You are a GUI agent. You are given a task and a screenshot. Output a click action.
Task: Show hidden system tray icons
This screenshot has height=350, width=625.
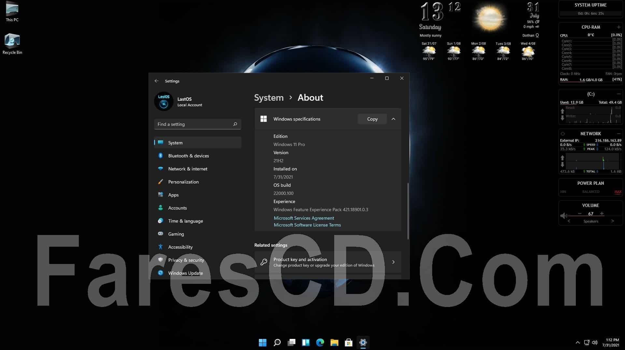(577, 343)
